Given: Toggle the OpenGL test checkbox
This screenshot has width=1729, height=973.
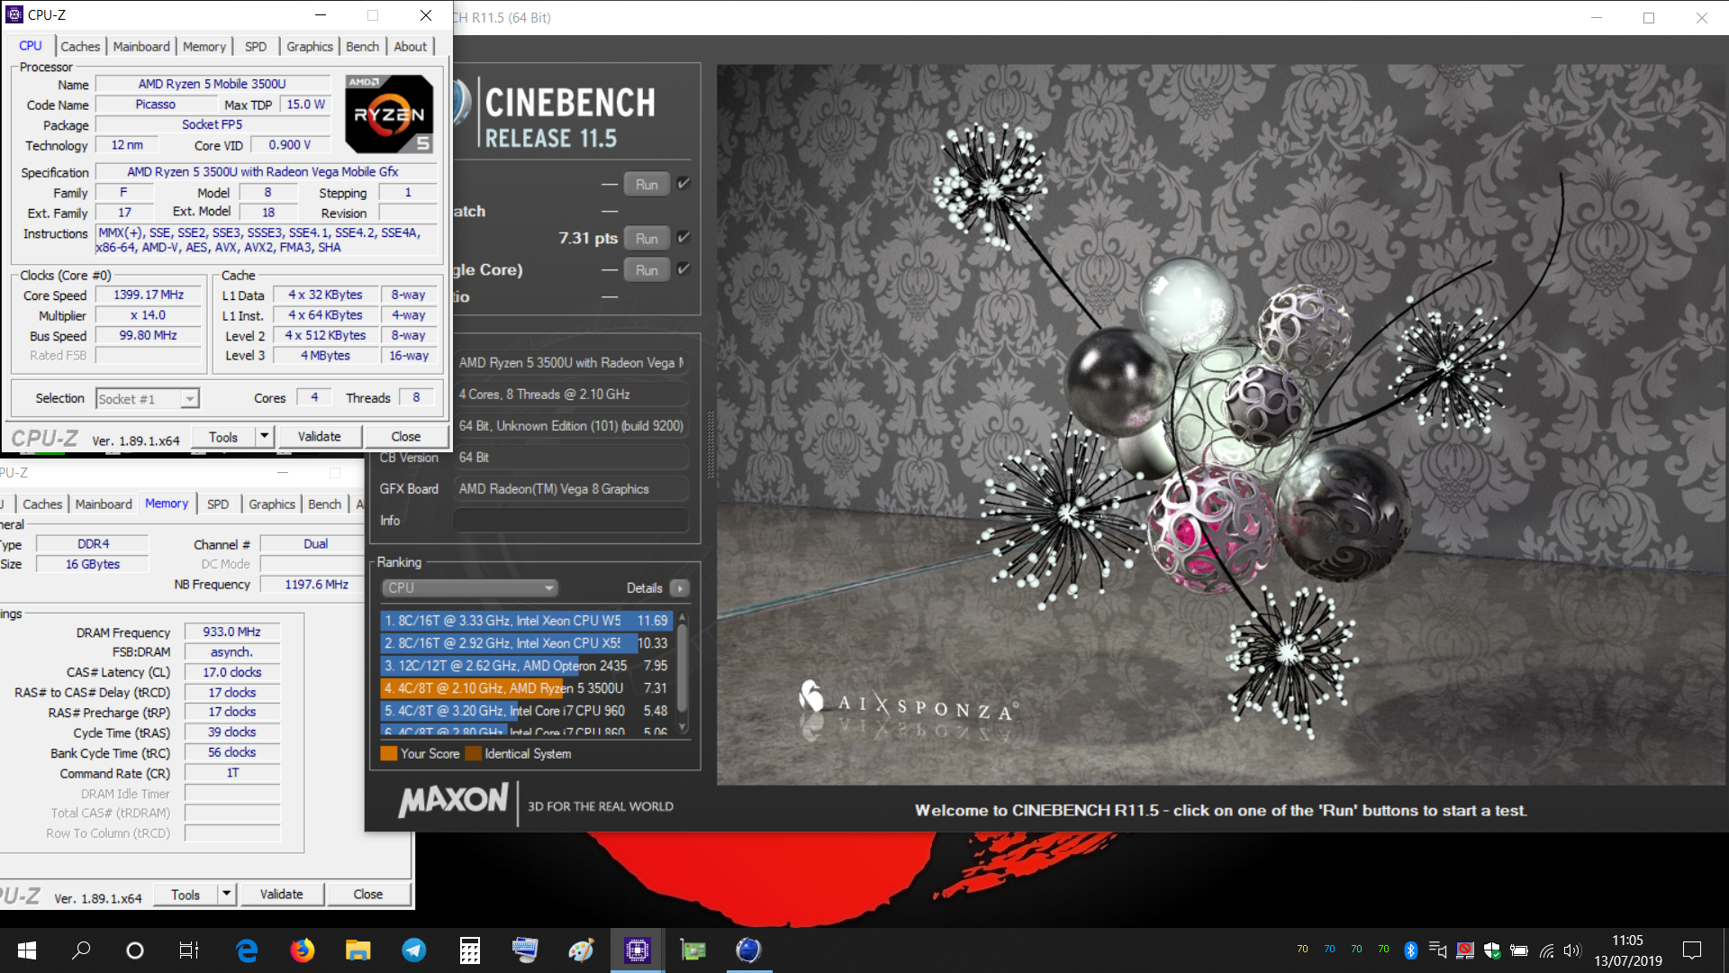Looking at the screenshot, I should point(683,184).
